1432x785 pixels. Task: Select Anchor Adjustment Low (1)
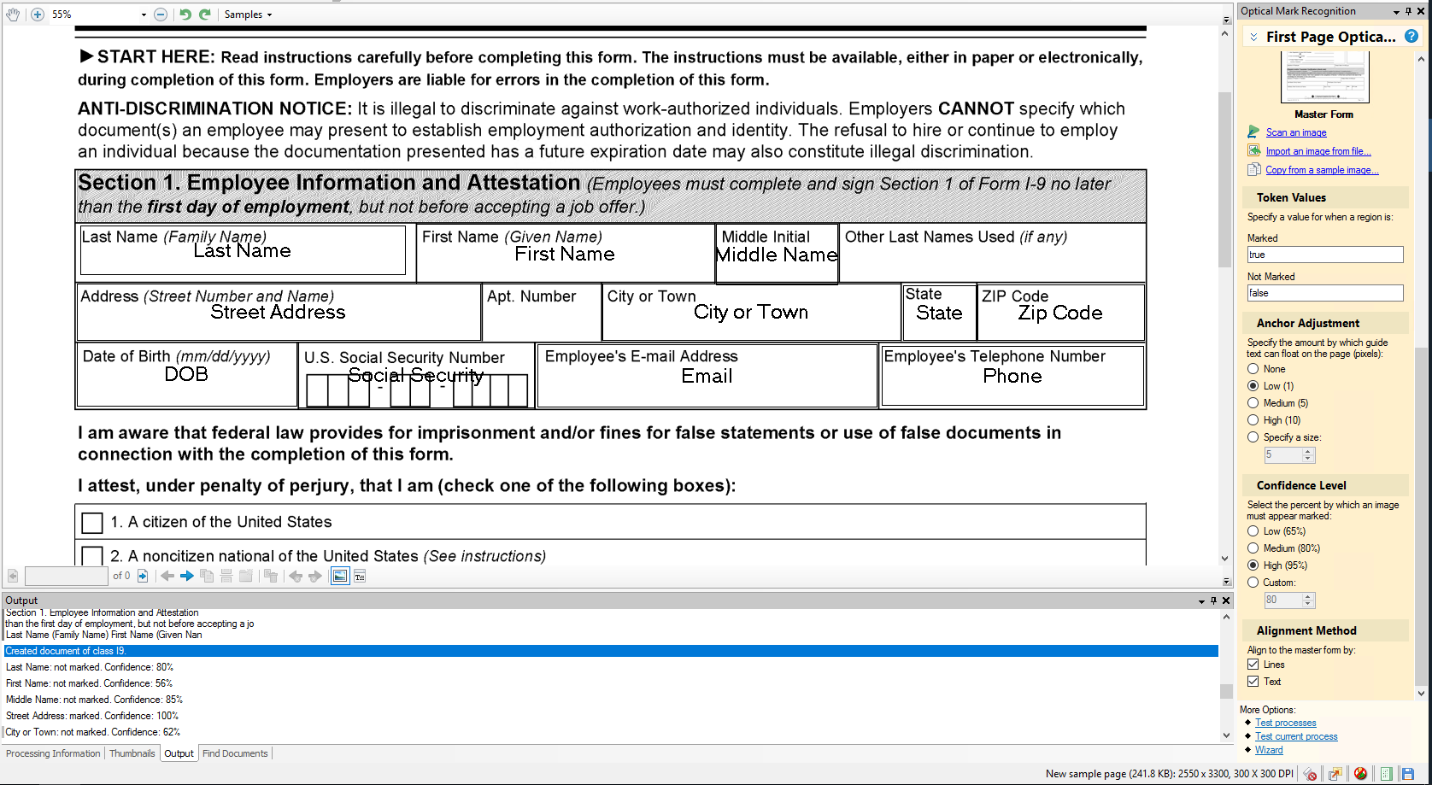(x=1253, y=386)
